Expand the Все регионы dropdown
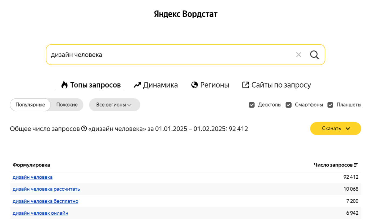The height and width of the screenshot is (220, 371). click(x=114, y=105)
